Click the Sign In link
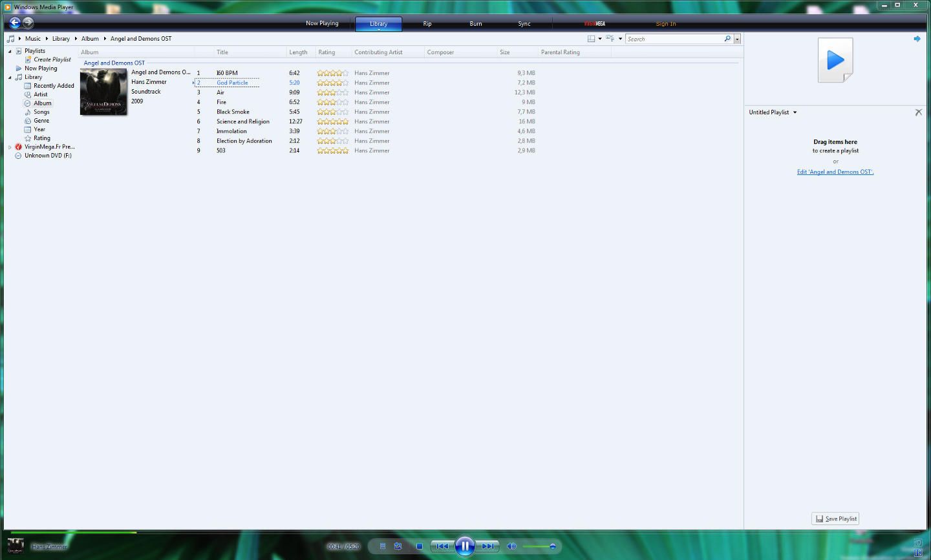931x560 pixels. tap(666, 24)
